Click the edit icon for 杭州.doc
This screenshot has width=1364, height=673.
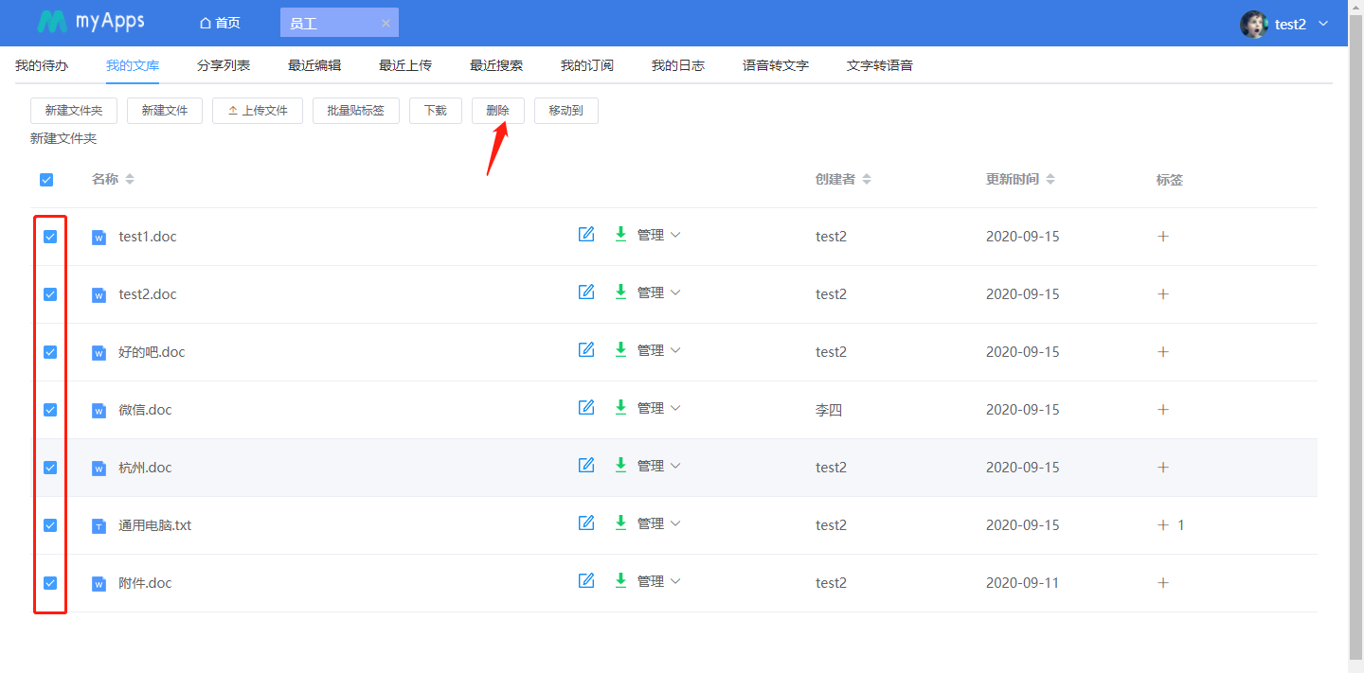586,465
